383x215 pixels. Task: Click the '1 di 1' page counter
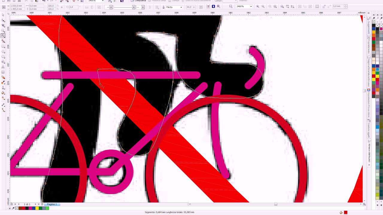pyautogui.click(x=27, y=204)
